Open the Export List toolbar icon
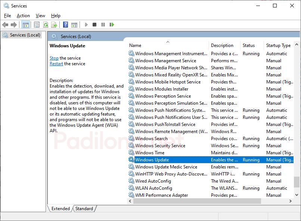The height and width of the screenshot is (221, 301). pos(54,25)
